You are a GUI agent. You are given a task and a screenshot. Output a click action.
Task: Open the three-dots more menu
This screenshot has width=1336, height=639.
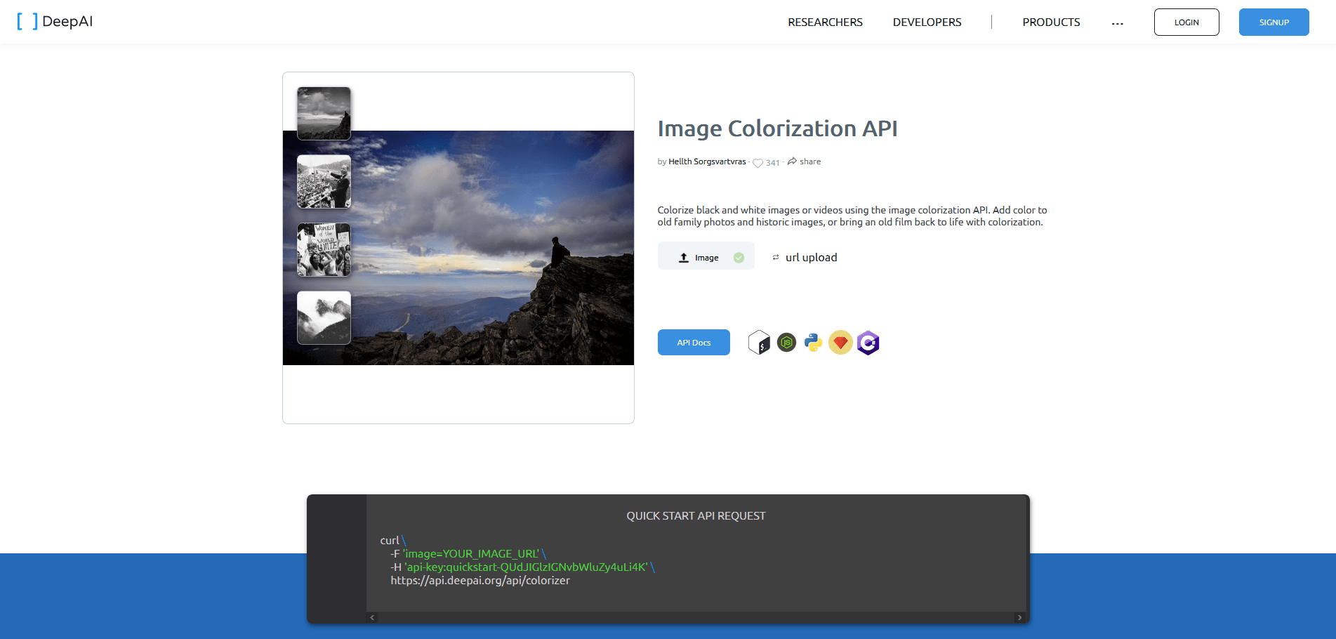click(1117, 22)
